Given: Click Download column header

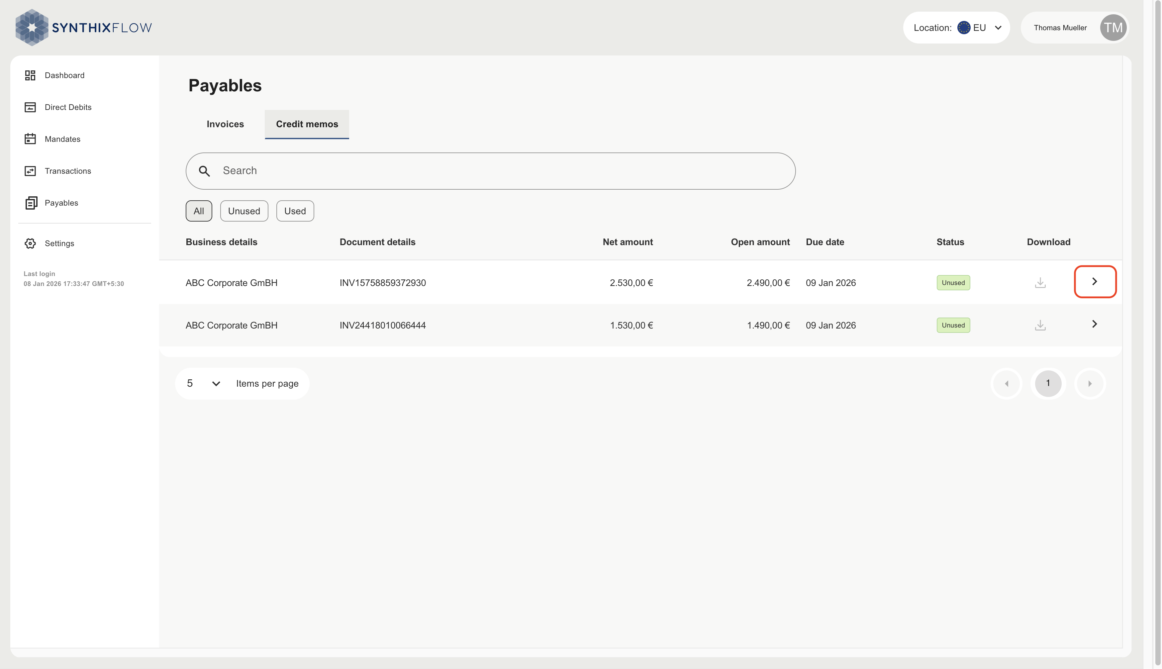Looking at the screenshot, I should 1048,242.
